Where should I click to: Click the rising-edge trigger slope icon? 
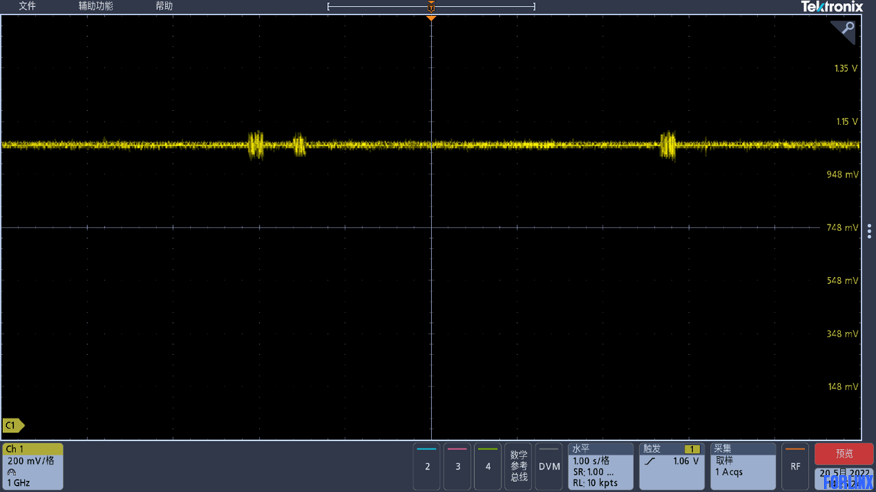[x=650, y=461]
